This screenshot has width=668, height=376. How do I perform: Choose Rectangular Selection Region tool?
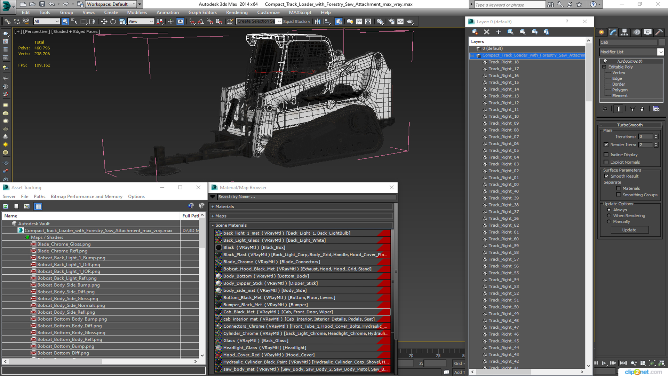click(83, 22)
